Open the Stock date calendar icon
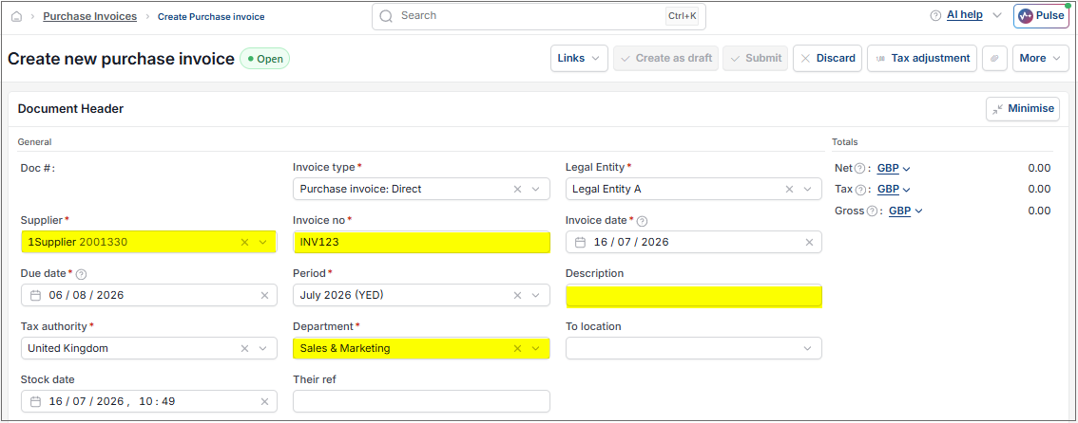The width and height of the screenshot is (1078, 423). (36, 401)
